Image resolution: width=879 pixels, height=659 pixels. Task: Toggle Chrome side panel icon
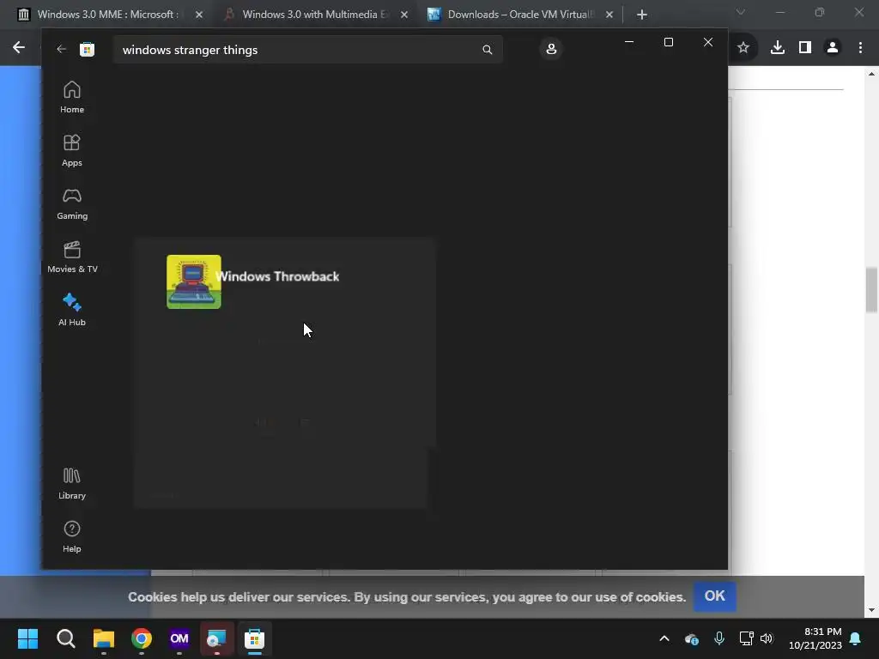(x=805, y=48)
